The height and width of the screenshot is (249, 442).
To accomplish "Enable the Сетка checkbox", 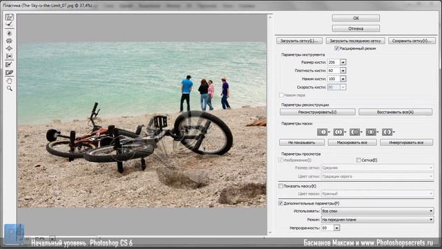I will tap(358, 160).
